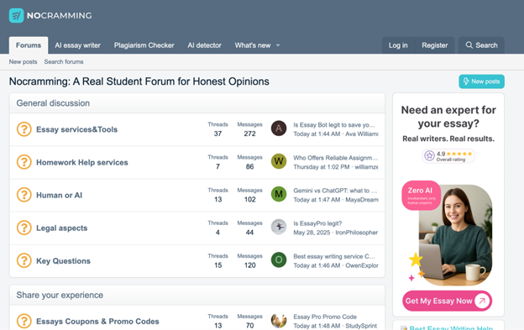The width and height of the screenshot is (524, 330).
Task: Click the Ava Williams username
Action: (x=362, y=134)
